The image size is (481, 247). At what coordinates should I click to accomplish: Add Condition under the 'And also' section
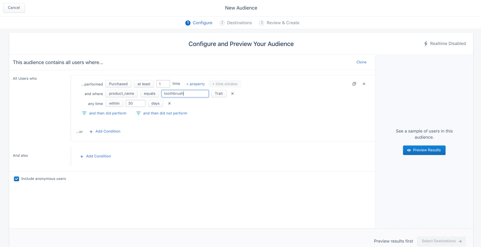98,156
